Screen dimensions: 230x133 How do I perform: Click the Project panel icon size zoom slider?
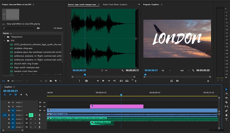point(17,81)
